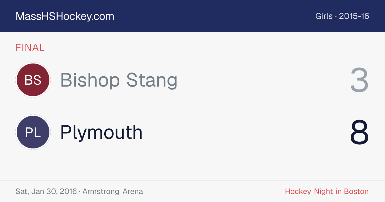The width and height of the screenshot is (385, 202).
Task: Click the dot separator between Girls and 2015-16
Action: coord(336,16)
